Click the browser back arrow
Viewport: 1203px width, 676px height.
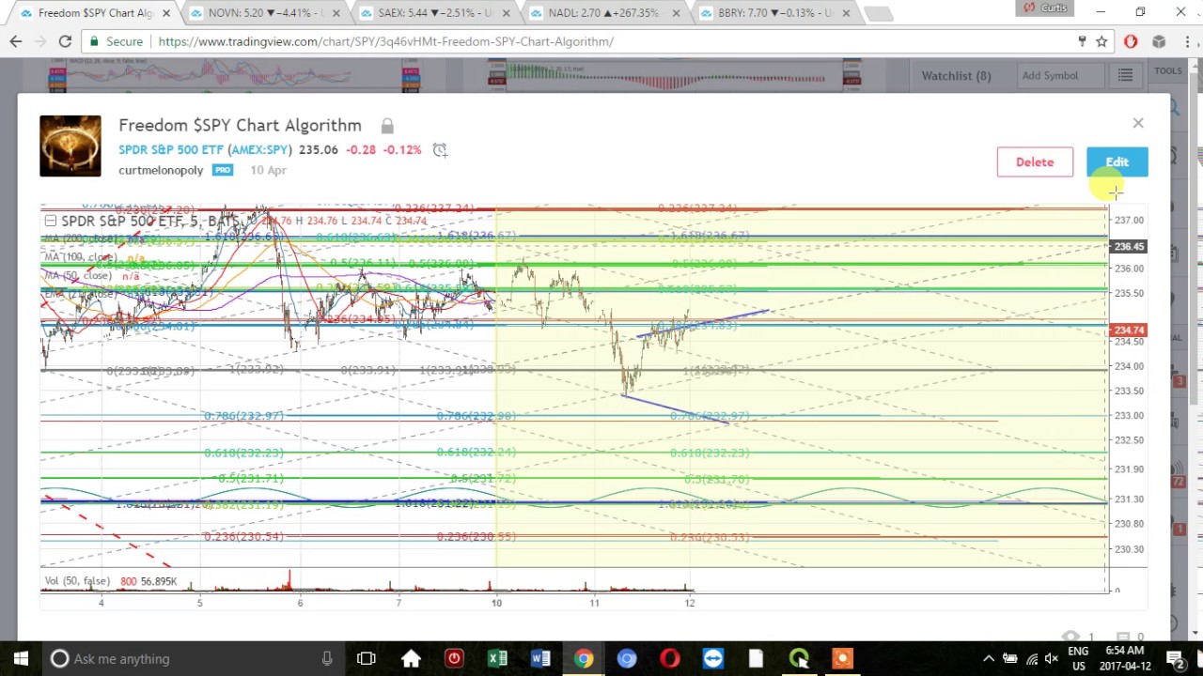(16, 41)
